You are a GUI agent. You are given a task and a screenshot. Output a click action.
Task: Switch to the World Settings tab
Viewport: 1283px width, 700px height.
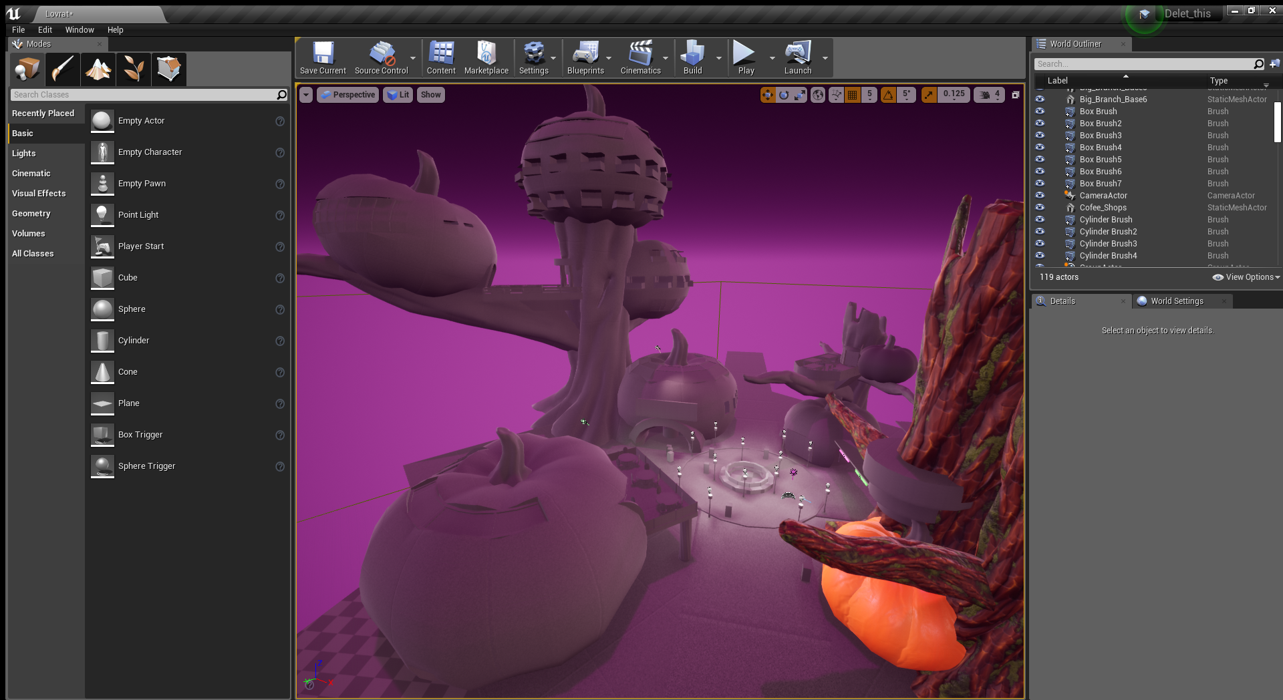(1176, 301)
